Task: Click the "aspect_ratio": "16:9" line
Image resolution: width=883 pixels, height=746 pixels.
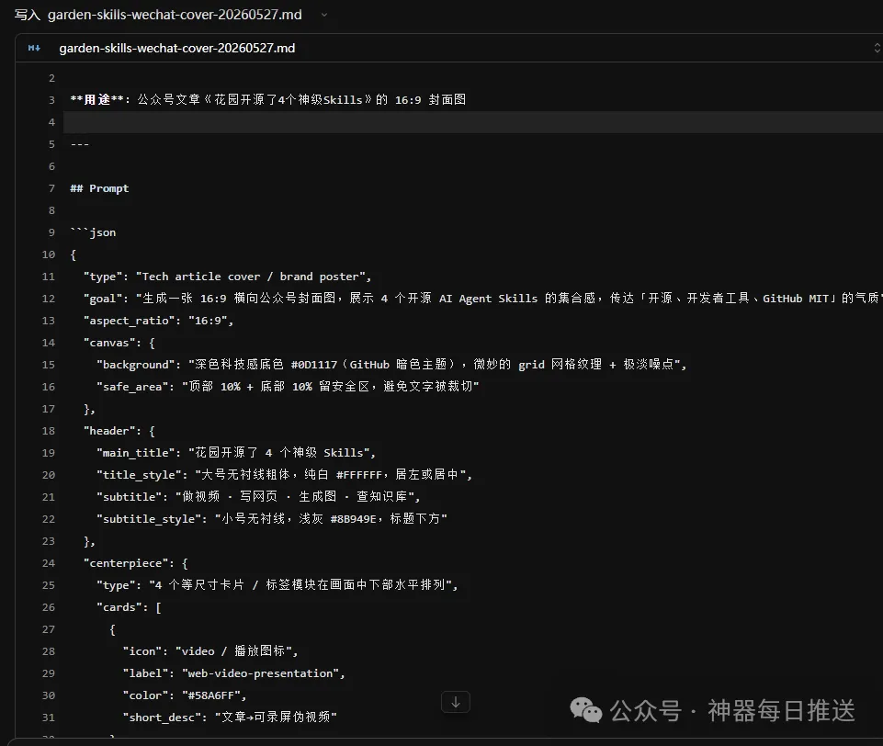Action: pos(158,321)
